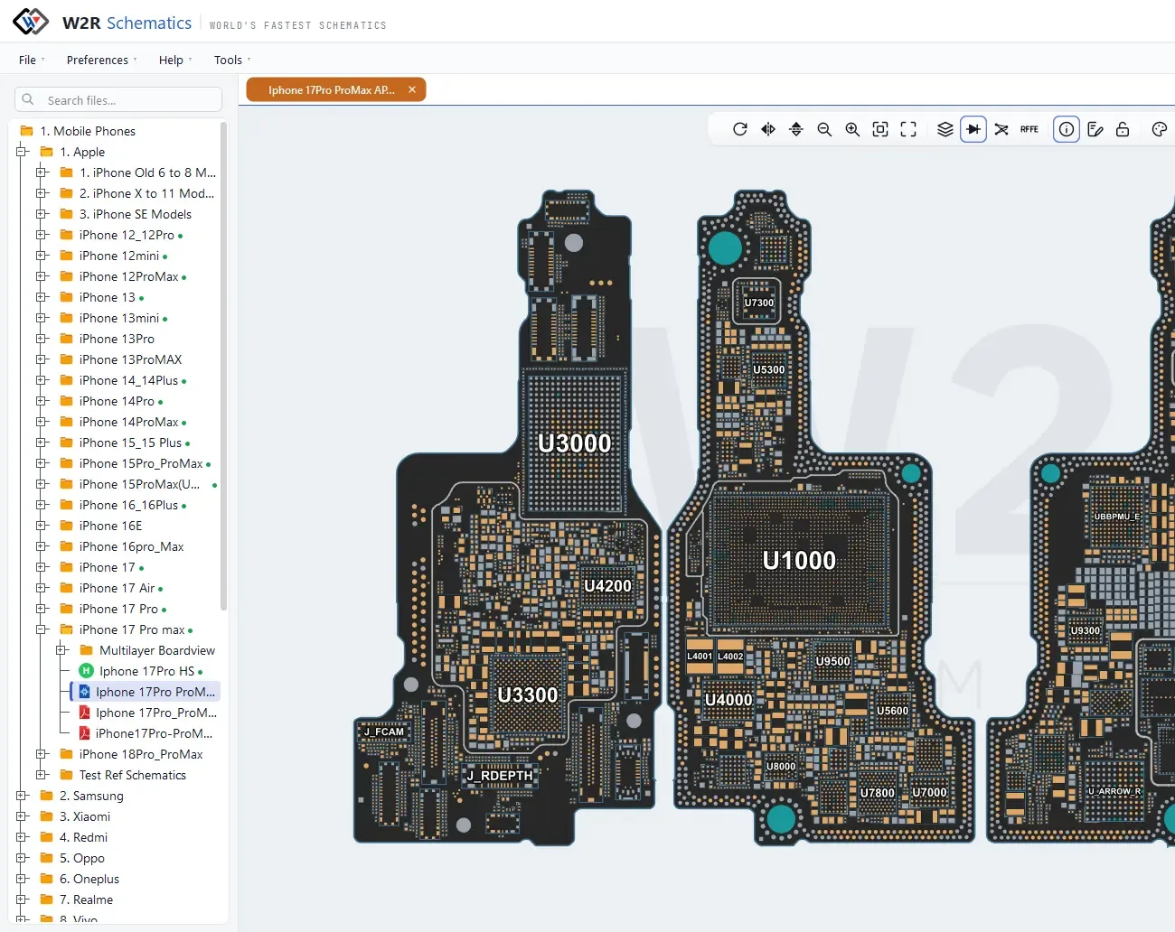Select the iPhone 15Pro_ProMax folder

(135, 463)
